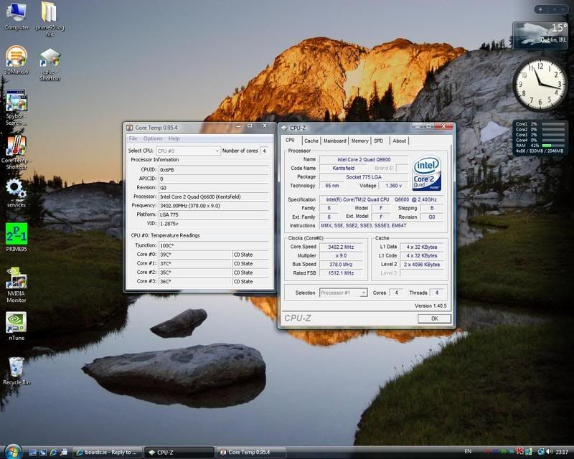
Task: Click the CPU-Z taskbar button
Action: (179, 453)
